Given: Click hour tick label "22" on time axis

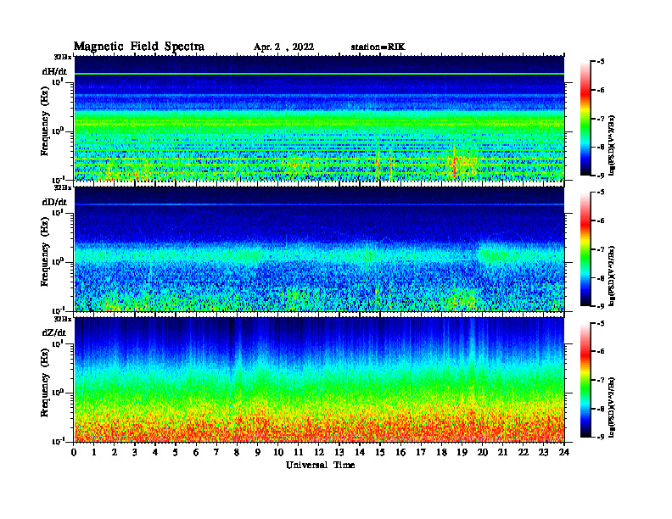Looking at the screenshot, I should pyautogui.click(x=524, y=452).
